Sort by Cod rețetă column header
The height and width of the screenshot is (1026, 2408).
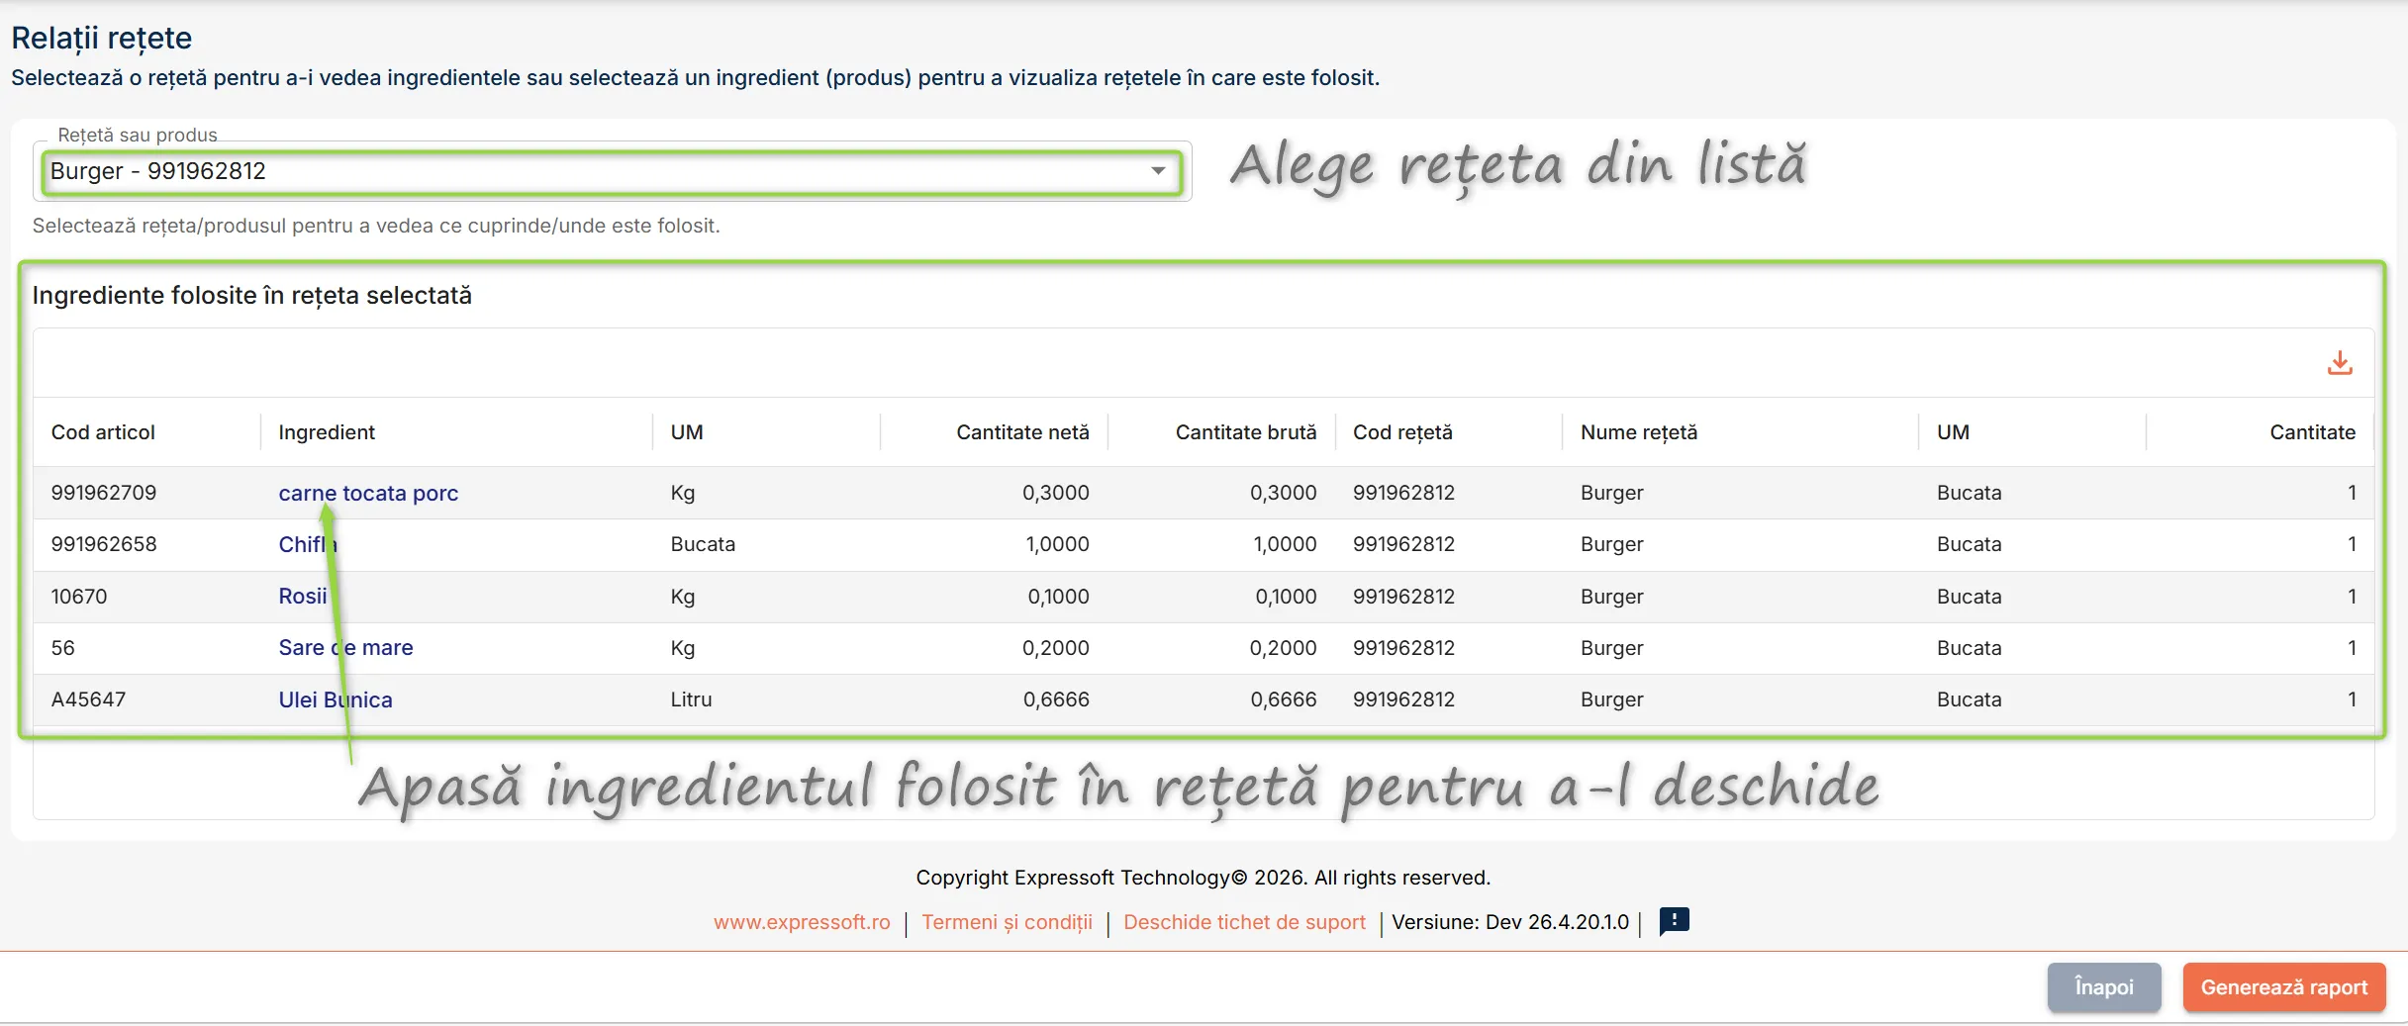pyautogui.click(x=1402, y=432)
